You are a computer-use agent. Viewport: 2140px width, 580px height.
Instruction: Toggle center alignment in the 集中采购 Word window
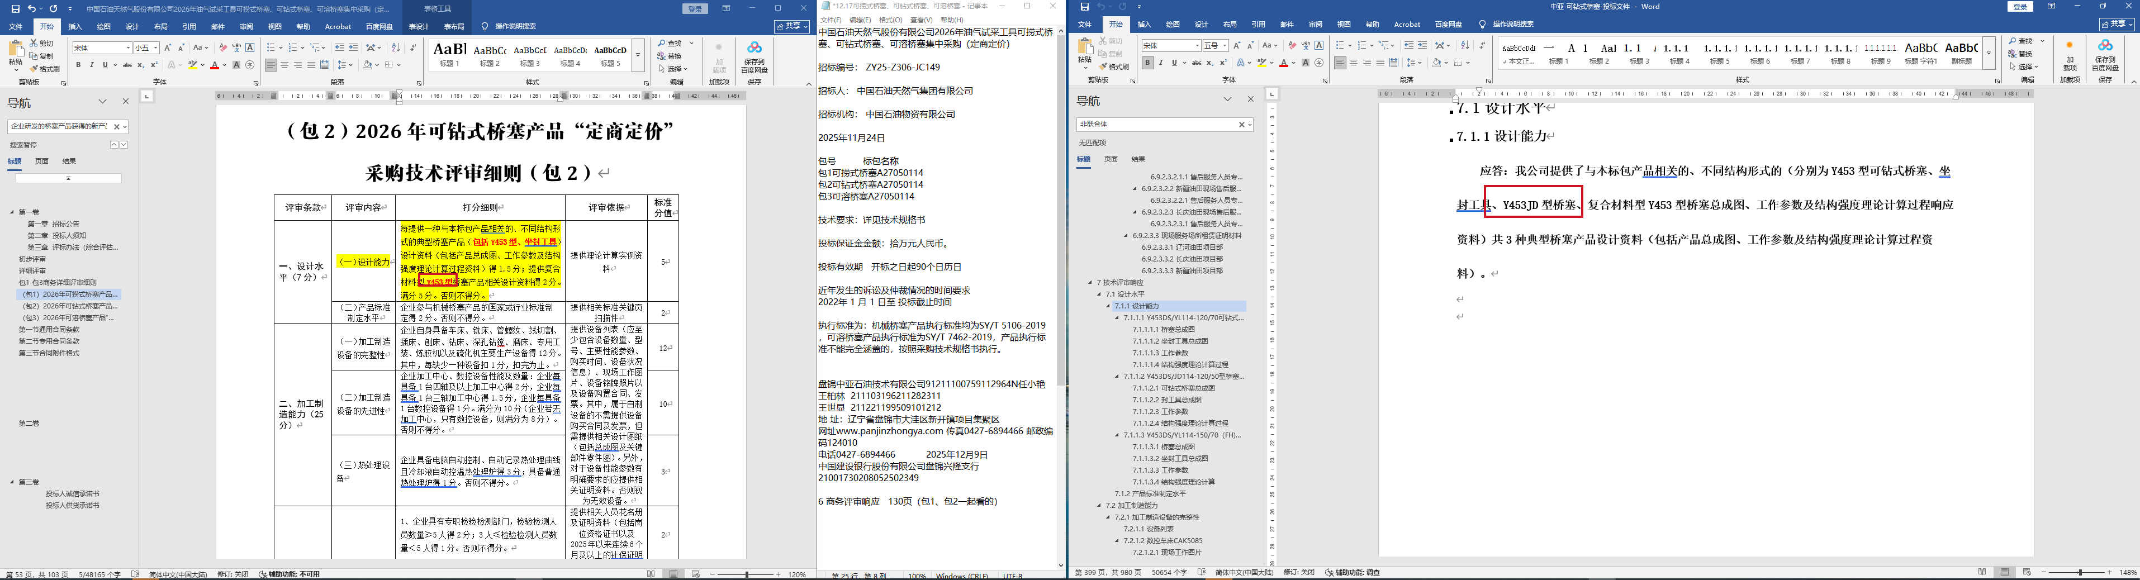[285, 65]
